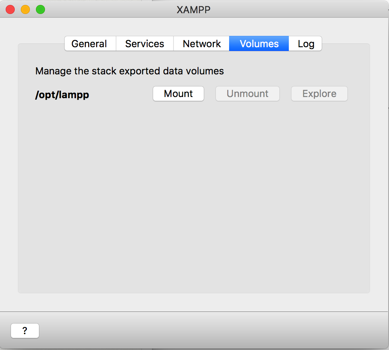The width and height of the screenshot is (389, 350).
Task: Select the /opt/lampp path label
Action: tap(62, 95)
